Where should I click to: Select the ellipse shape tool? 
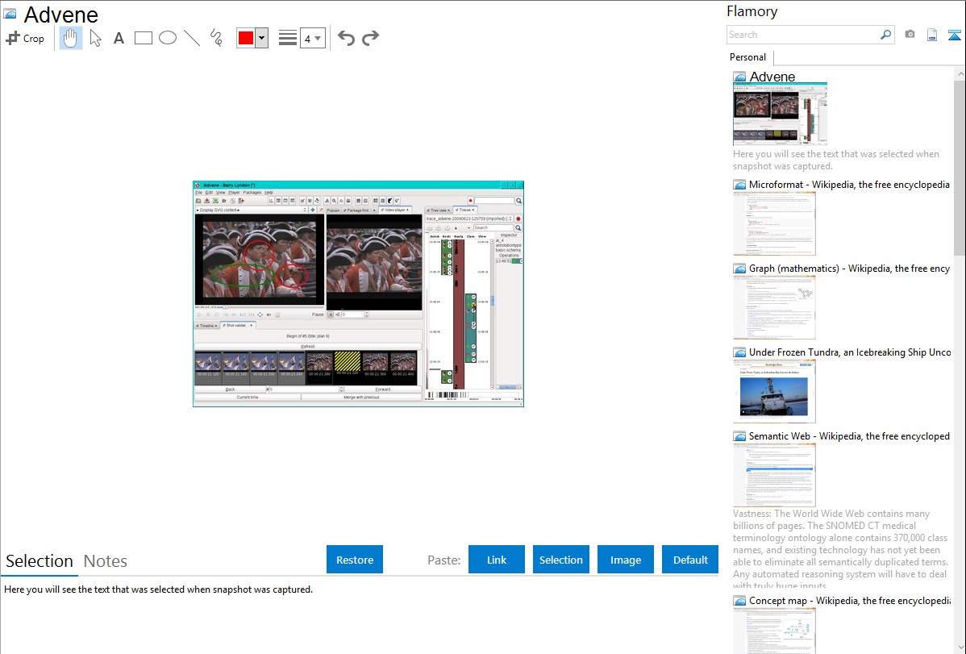coord(168,38)
